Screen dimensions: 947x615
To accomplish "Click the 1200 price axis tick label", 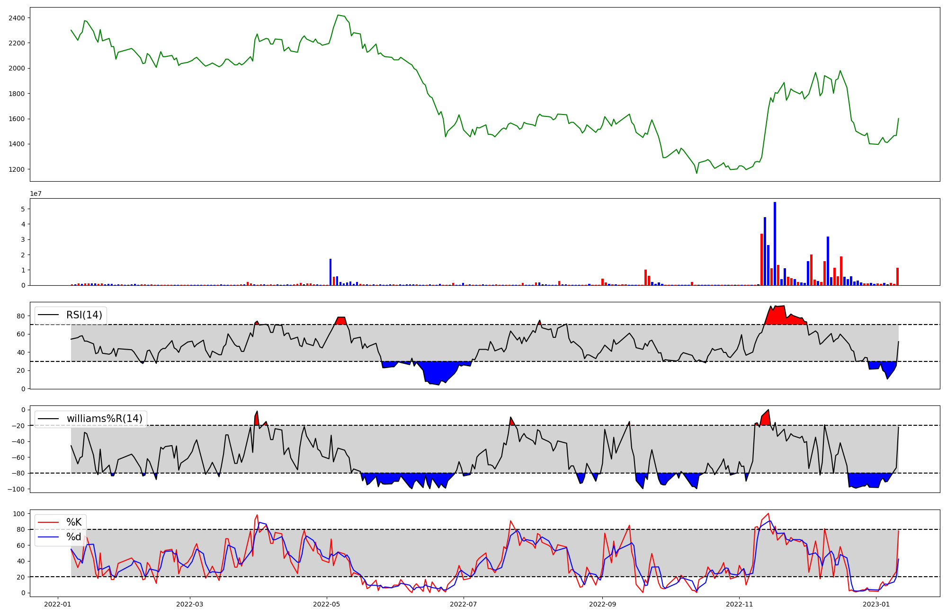I will pos(16,169).
